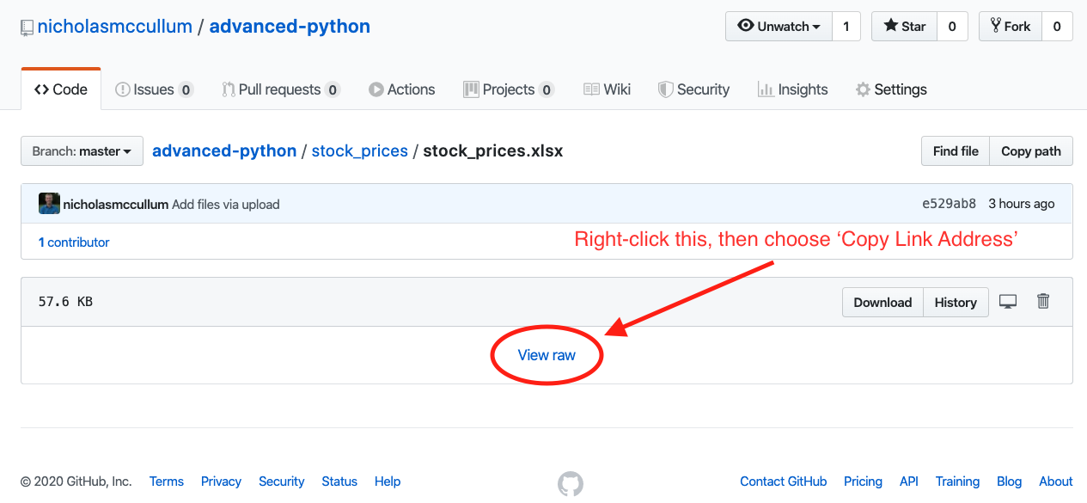Open advanced-python repository link in header

290,27
